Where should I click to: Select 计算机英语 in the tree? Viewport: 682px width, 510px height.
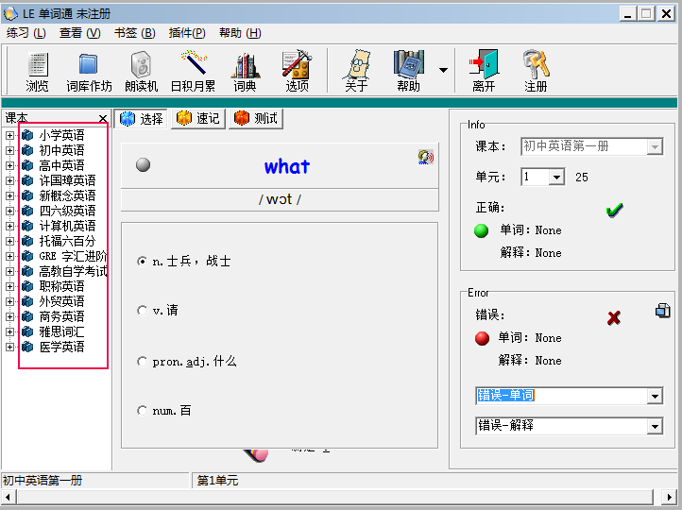(67, 226)
